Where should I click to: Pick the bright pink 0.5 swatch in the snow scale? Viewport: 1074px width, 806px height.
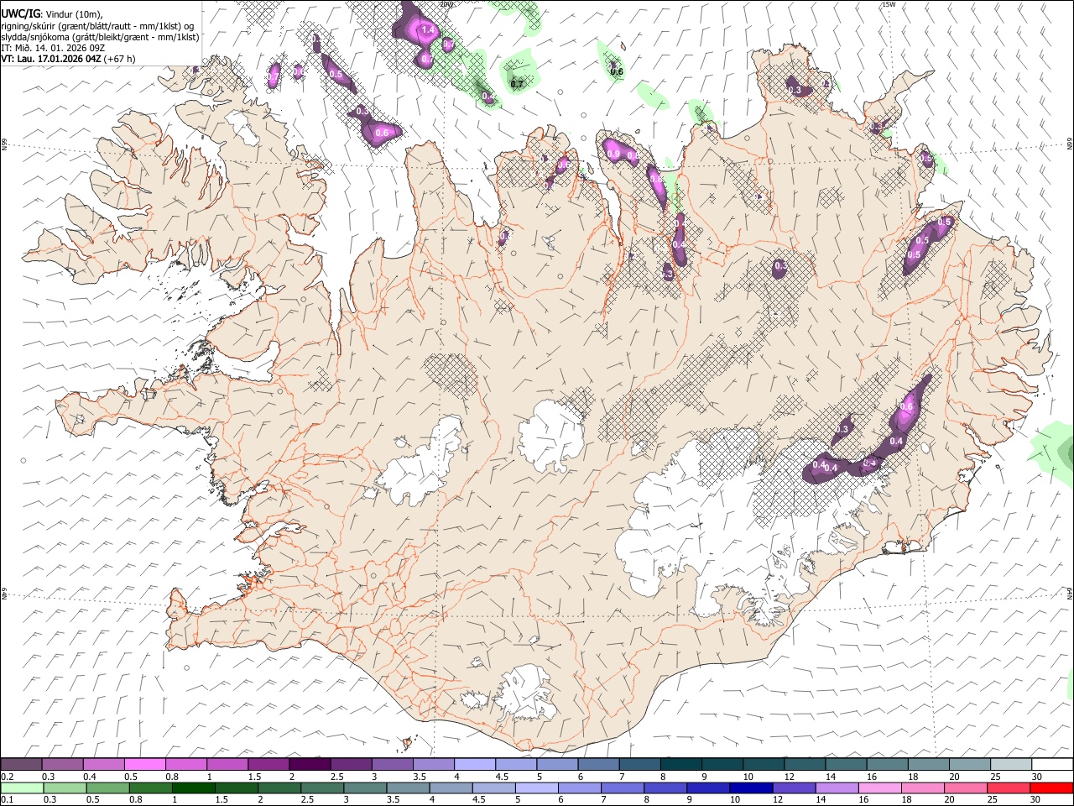pos(145,765)
